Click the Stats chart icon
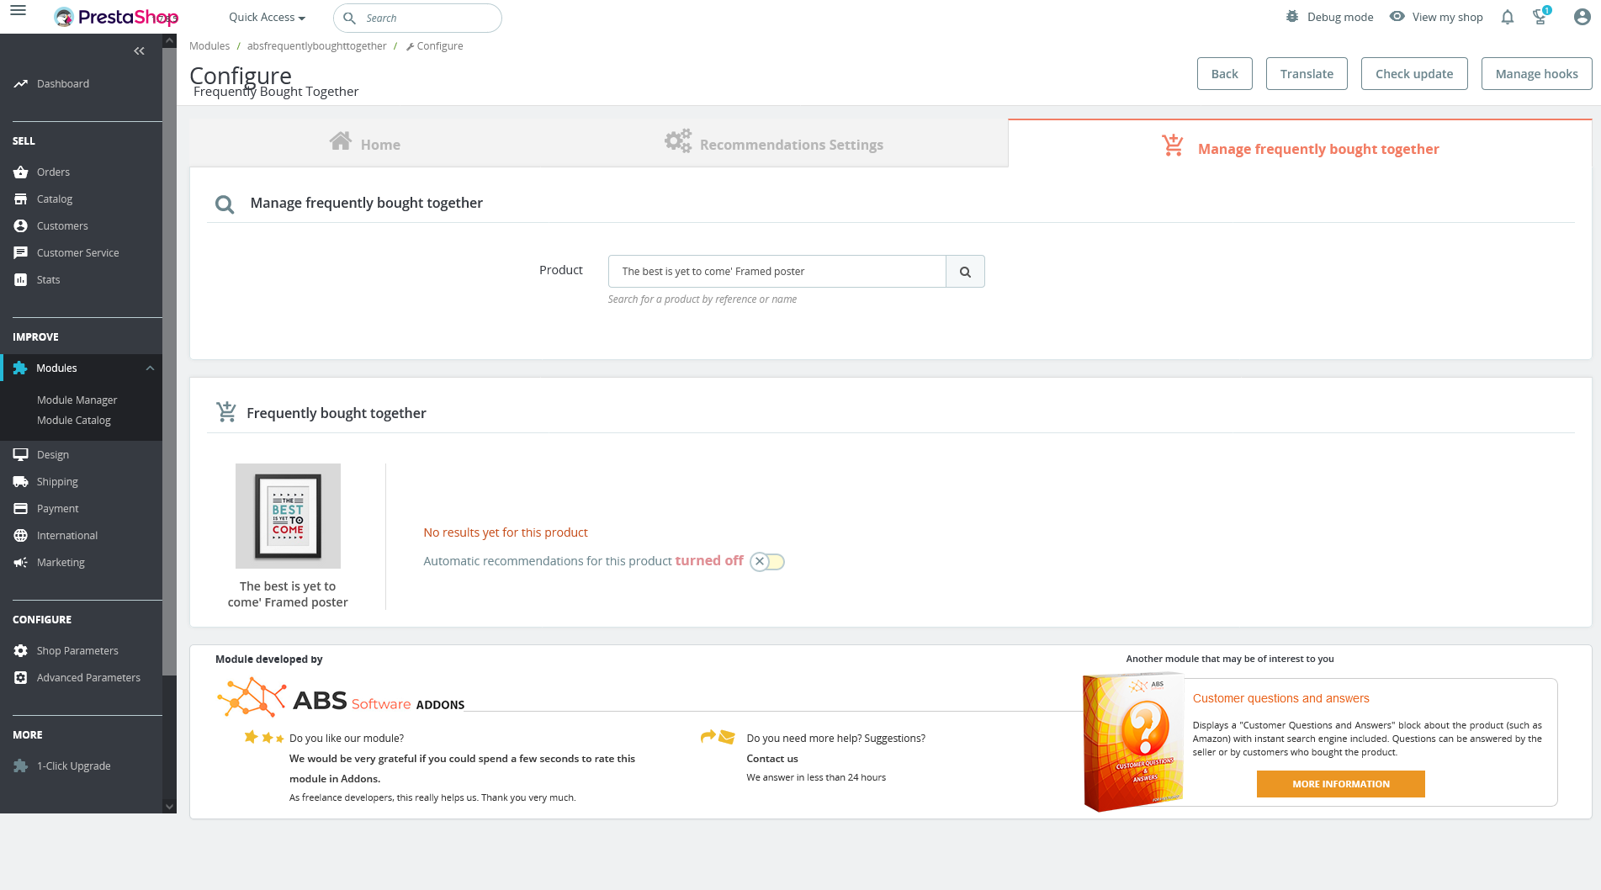 (21, 280)
